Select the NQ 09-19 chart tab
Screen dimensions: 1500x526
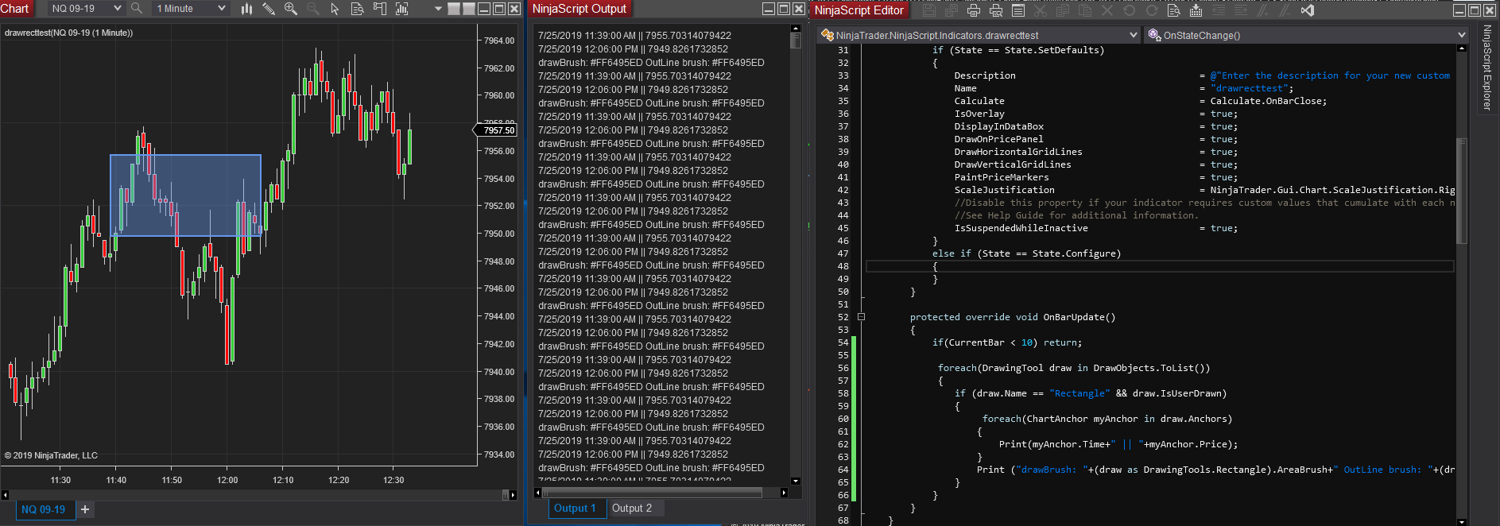point(44,509)
